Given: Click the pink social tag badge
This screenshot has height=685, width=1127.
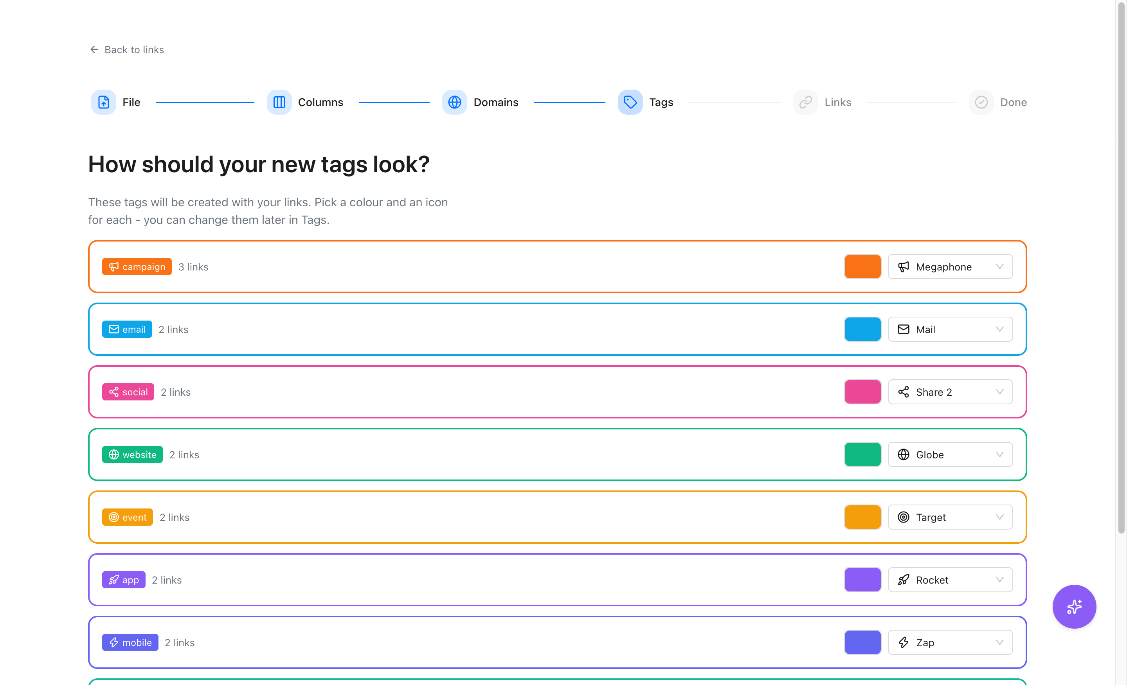Looking at the screenshot, I should [128, 392].
